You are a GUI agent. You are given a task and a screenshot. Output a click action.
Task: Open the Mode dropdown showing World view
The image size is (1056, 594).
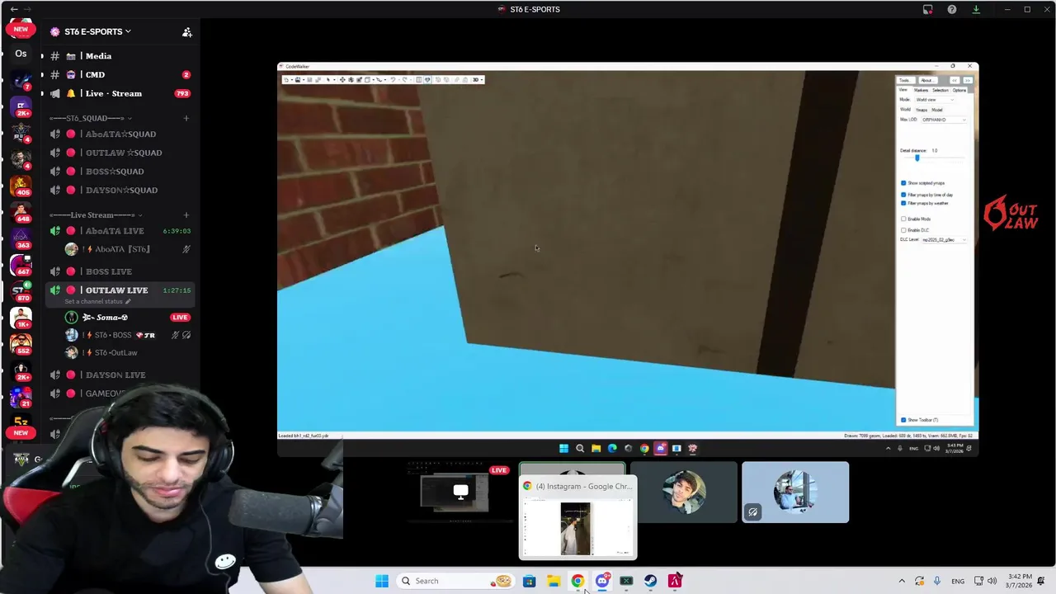pos(935,100)
